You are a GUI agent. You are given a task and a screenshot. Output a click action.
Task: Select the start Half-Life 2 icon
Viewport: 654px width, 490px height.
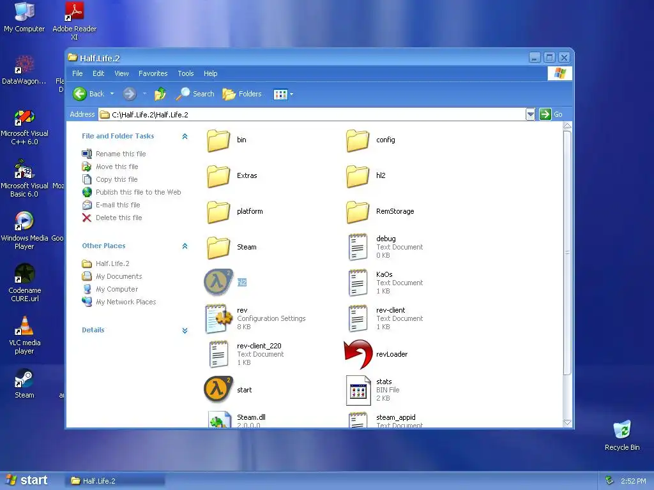(218, 390)
